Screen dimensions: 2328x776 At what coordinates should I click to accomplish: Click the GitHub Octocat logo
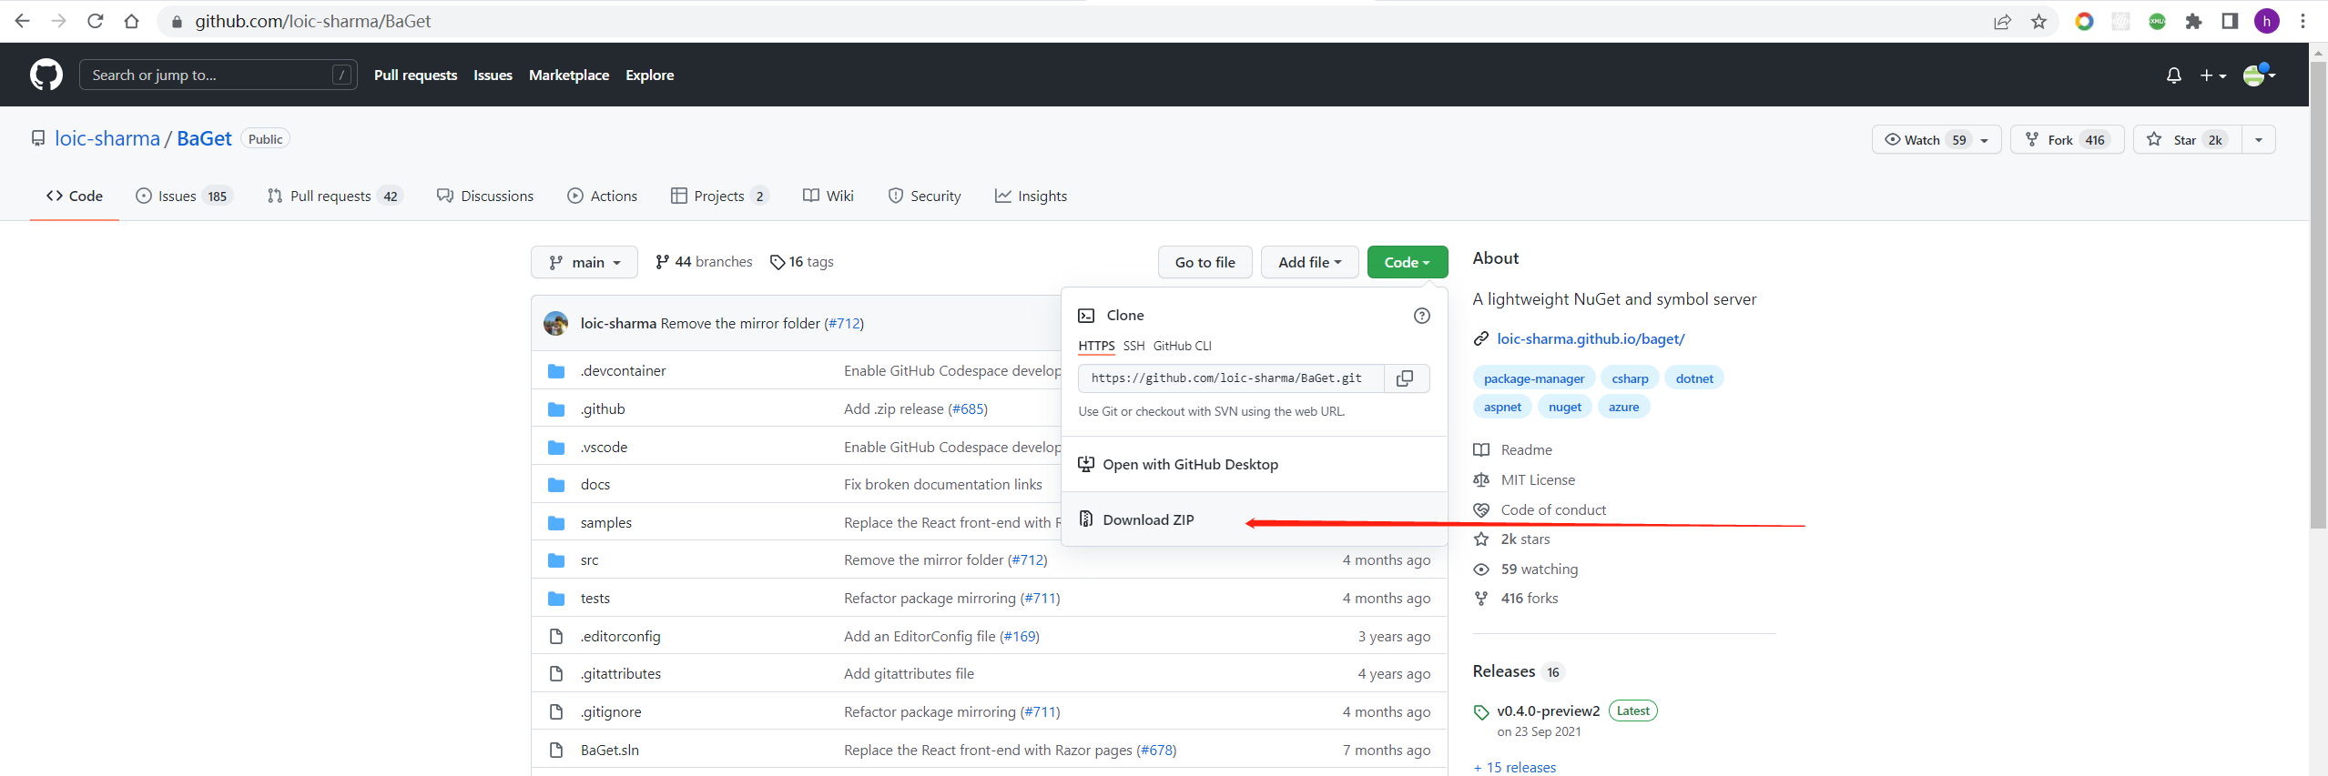click(46, 75)
